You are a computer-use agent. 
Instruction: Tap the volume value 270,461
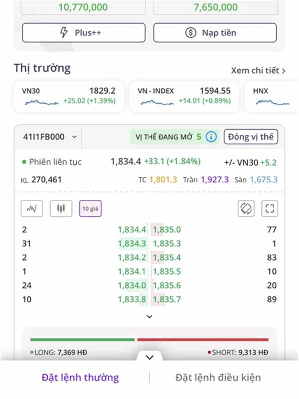46,180
